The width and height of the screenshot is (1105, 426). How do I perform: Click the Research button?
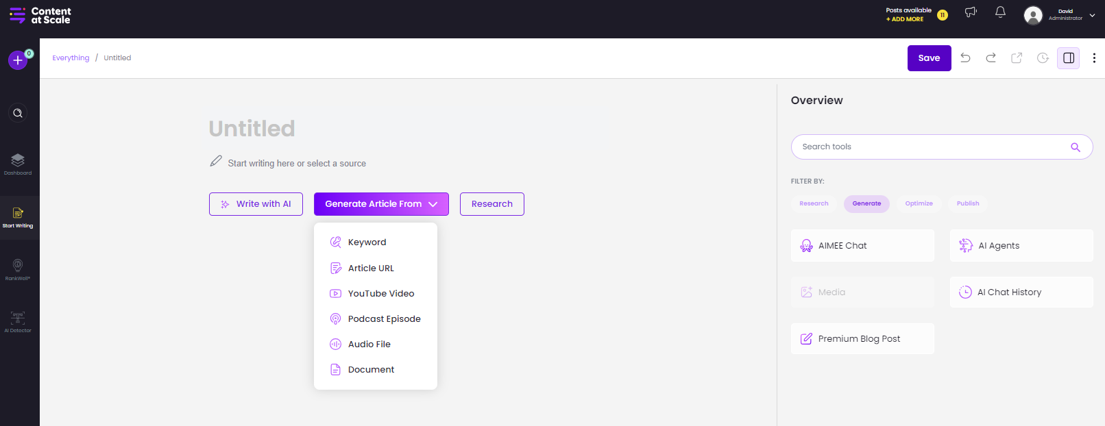pos(492,204)
